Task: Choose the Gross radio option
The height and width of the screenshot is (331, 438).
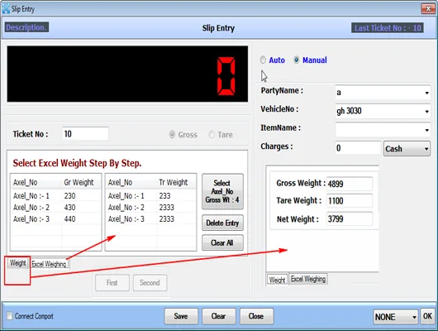Action: (x=173, y=135)
